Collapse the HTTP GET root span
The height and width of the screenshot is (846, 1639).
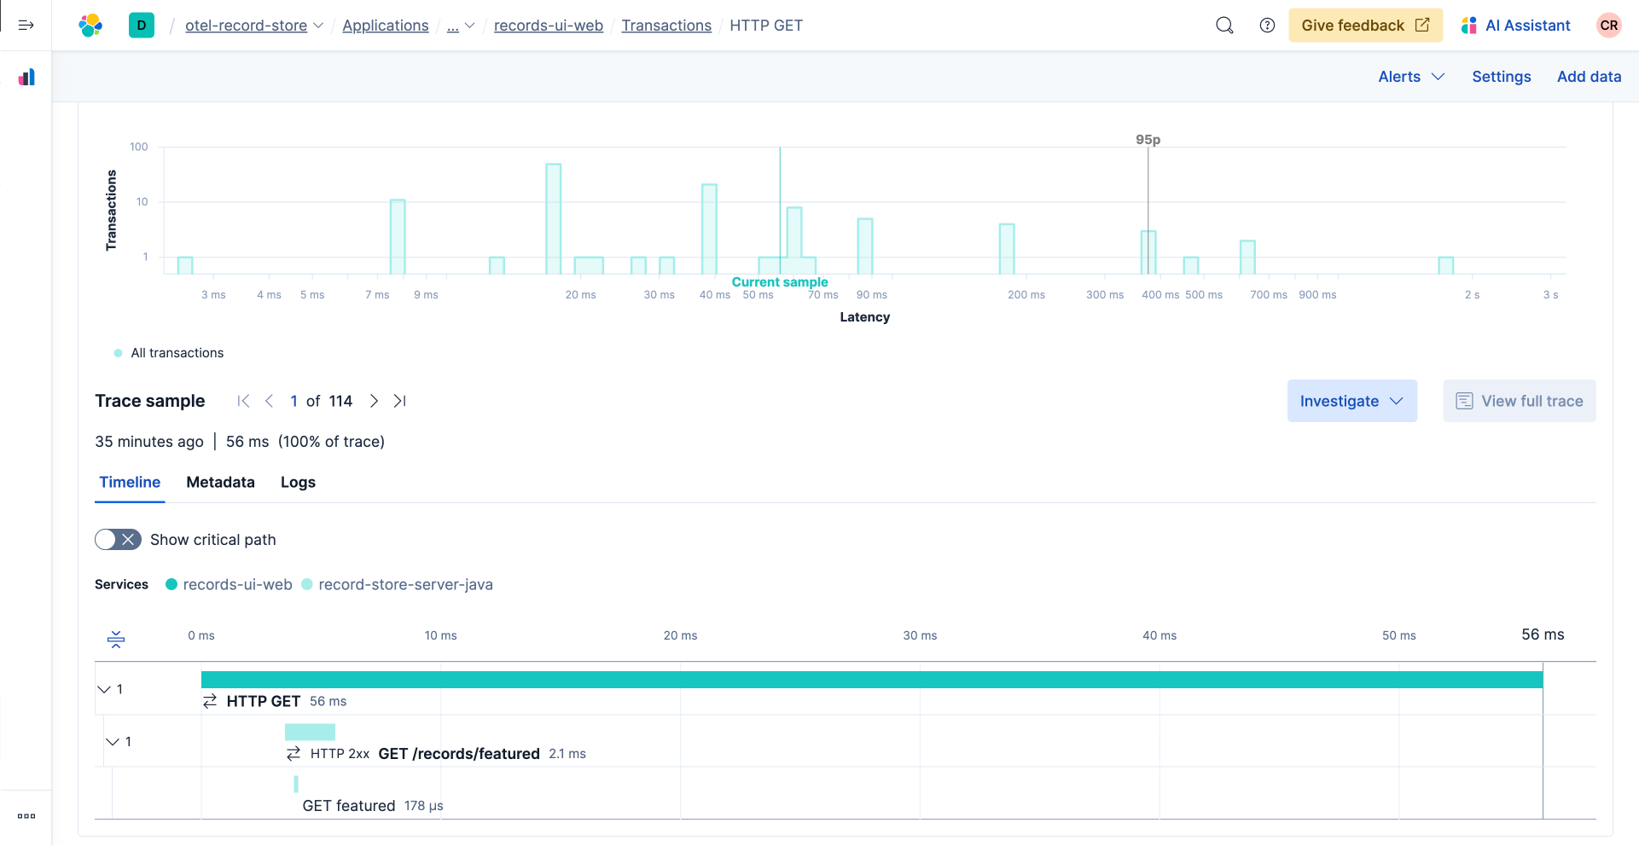(x=104, y=689)
